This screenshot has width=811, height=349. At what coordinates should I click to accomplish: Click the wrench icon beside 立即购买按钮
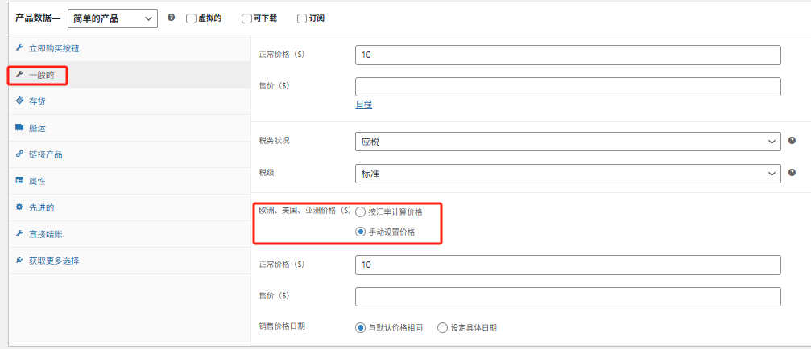point(19,48)
